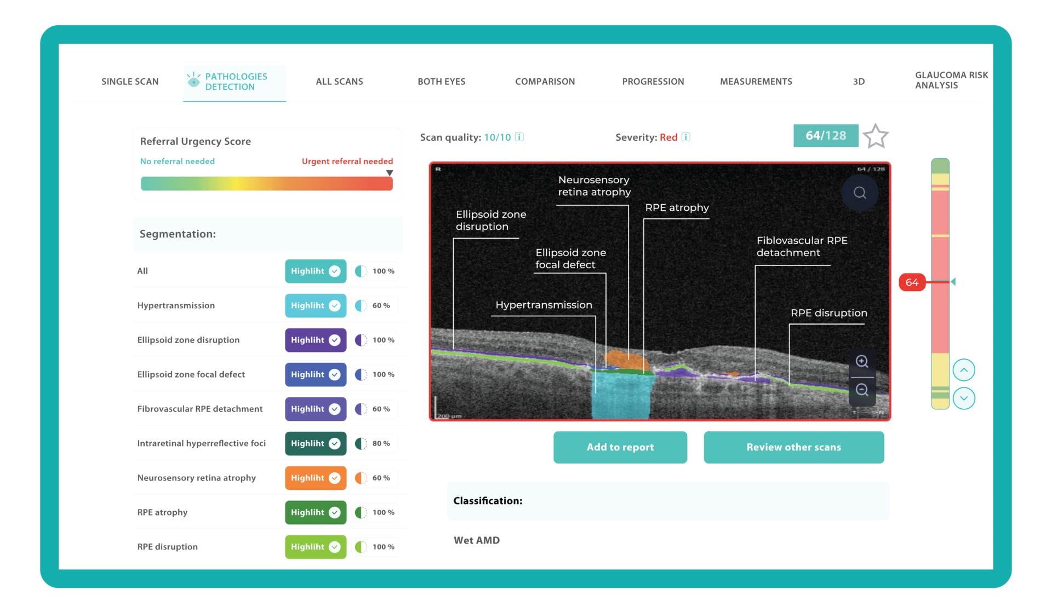Click the opacity half-circle icon for Hypertransmission
This screenshot has width=1052, height=613.
tap(360, 305)
